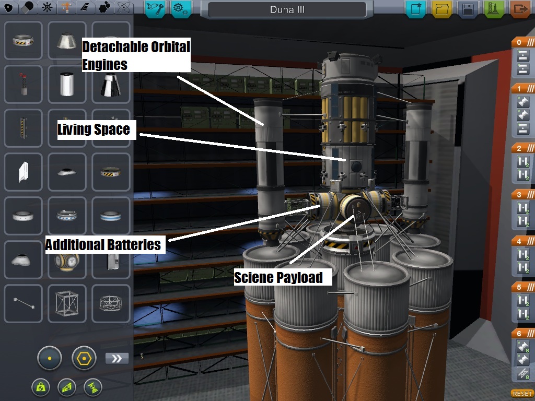
Task: Select the stage 4 header
Action: 523,241
